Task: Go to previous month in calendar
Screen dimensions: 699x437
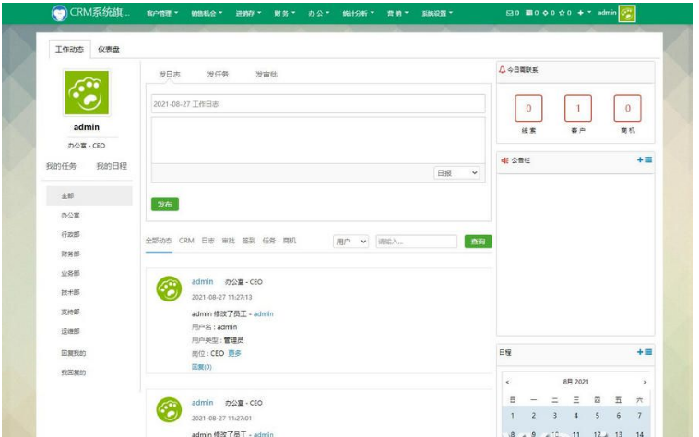Action: coord(507,382)
